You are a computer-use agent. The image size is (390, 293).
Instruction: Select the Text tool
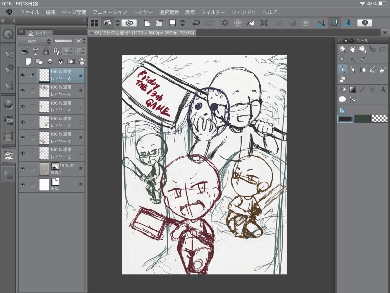[382, 90]
